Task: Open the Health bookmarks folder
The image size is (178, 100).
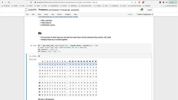Action: point(14,6)
